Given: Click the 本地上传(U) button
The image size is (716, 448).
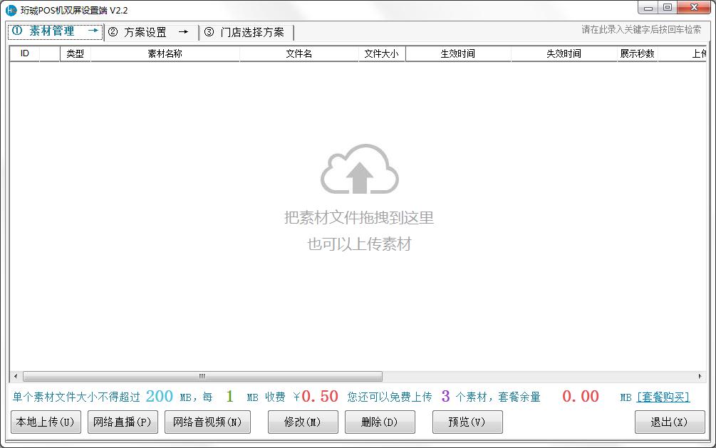Looking at the screenshot, I should click(x=46, y=422).
